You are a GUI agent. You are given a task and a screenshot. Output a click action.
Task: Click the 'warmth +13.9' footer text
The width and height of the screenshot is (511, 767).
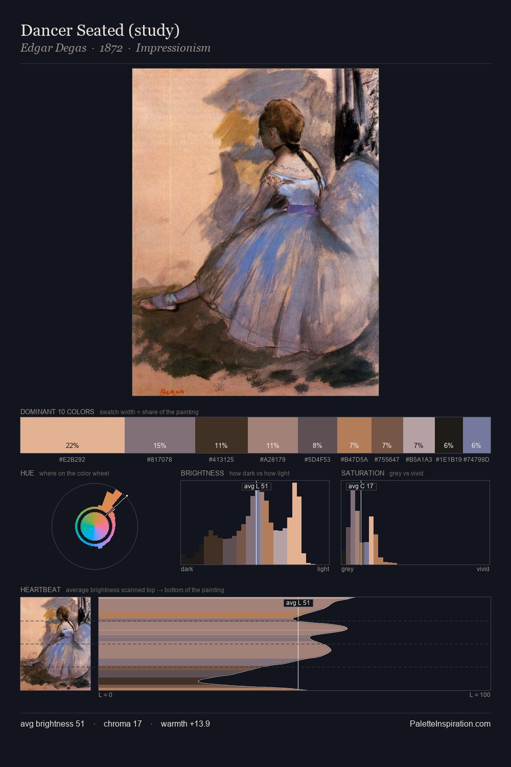pos(185,724)
